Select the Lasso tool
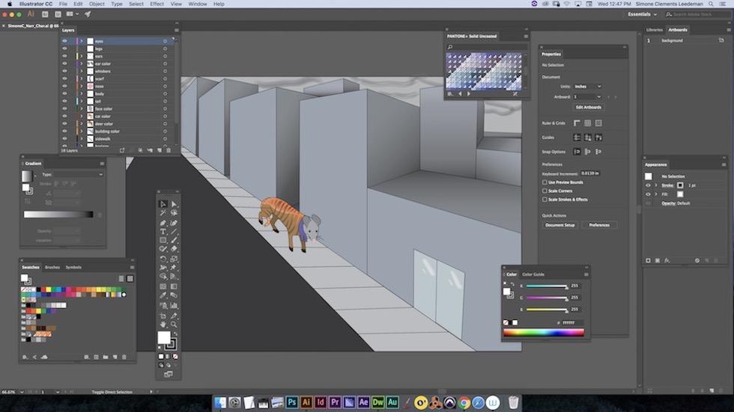The image size is (734, 412). 174,213
